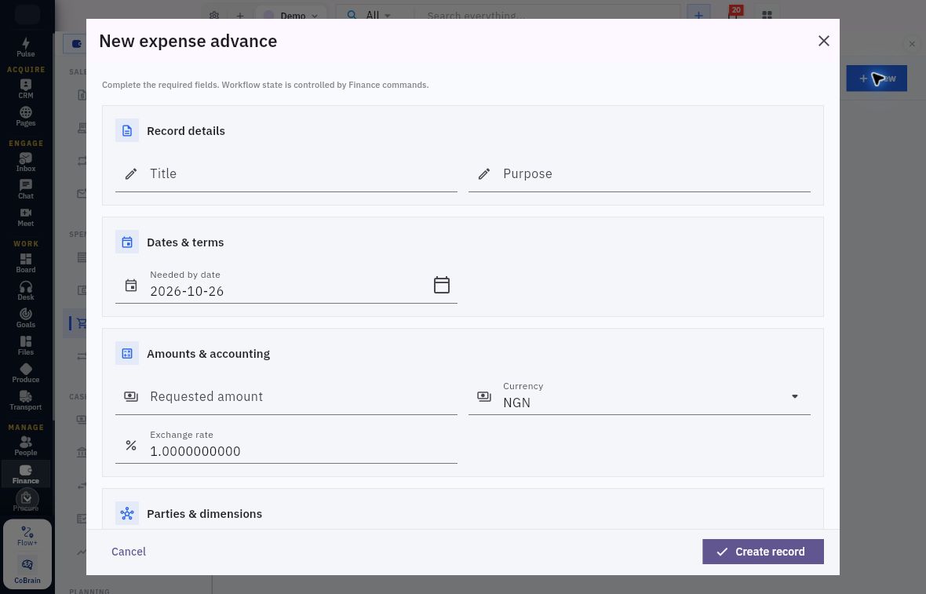
Task: Open the Inbox module
Action: [25, 162]
